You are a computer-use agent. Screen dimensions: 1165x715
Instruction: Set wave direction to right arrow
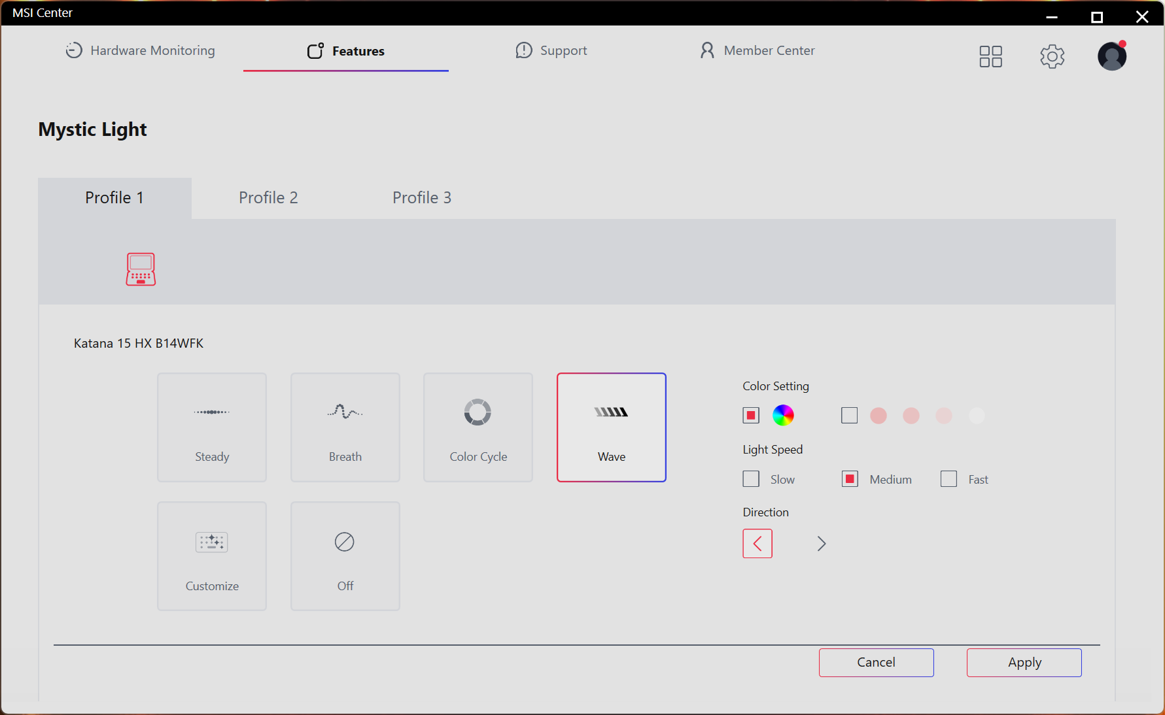[822, 544]
